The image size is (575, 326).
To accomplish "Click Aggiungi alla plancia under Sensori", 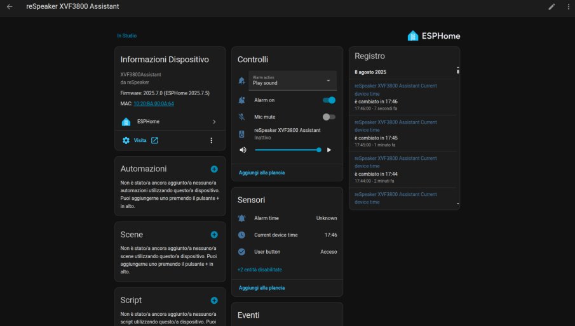I will tap(262, 288).
